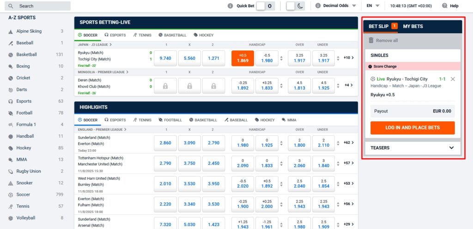Select the Esports tab in Highlights

(x=115, y=120)
